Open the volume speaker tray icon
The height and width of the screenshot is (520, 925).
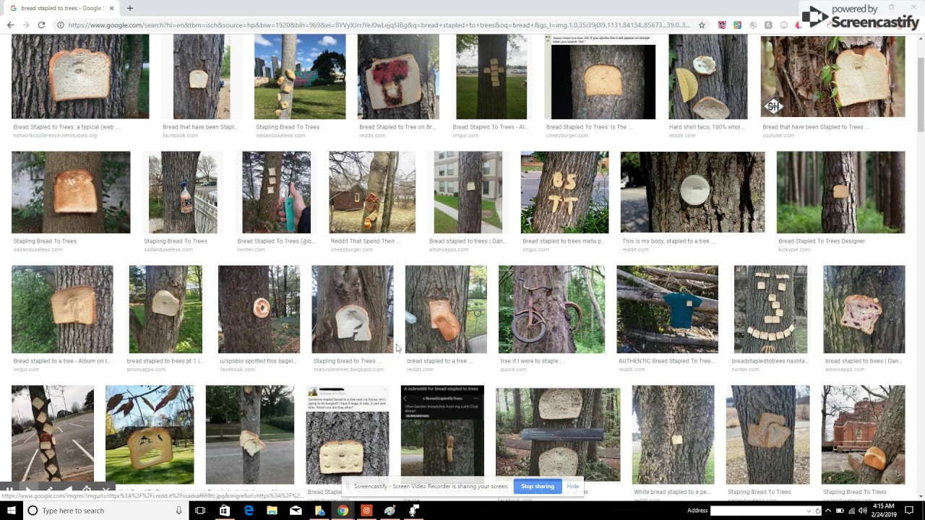[x=862, y=511]
